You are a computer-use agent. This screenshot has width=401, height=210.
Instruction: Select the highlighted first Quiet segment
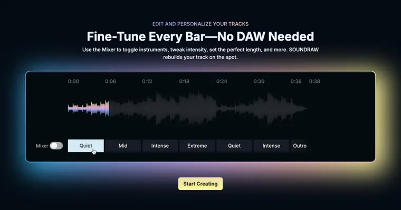(x=86, y=146)
